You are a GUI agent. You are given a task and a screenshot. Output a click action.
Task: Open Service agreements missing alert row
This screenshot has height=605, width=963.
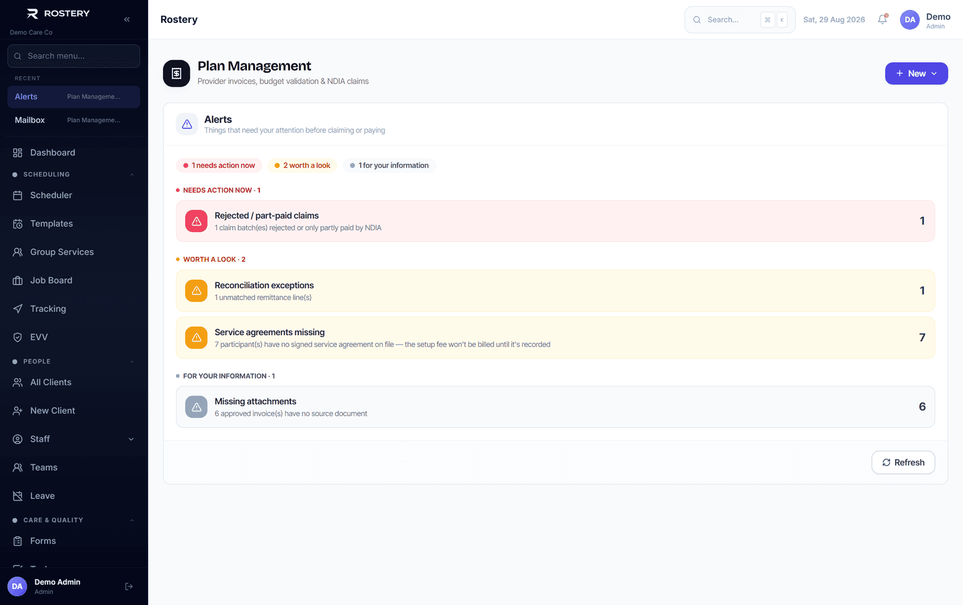coord(556,338)
